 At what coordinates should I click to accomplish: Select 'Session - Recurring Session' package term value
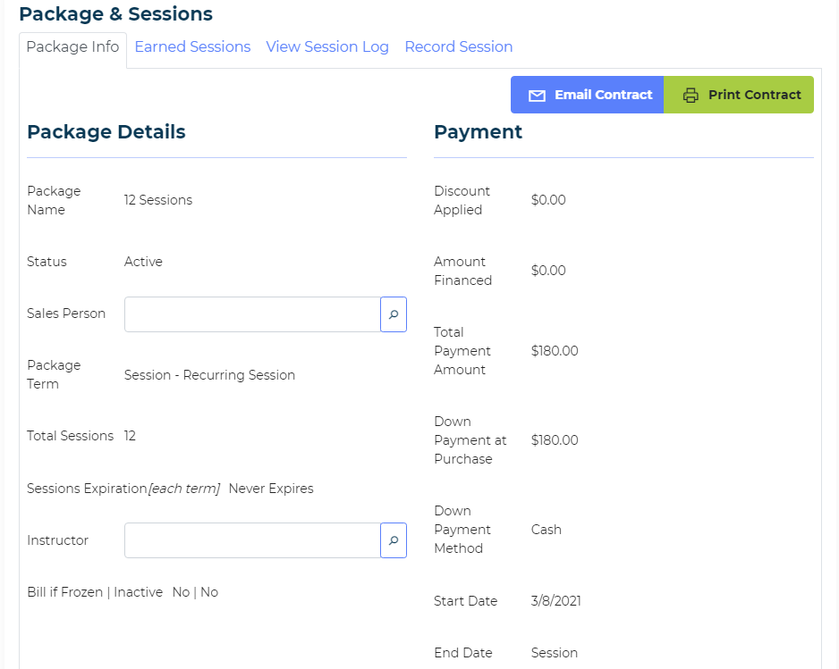[x=209, y=375]
